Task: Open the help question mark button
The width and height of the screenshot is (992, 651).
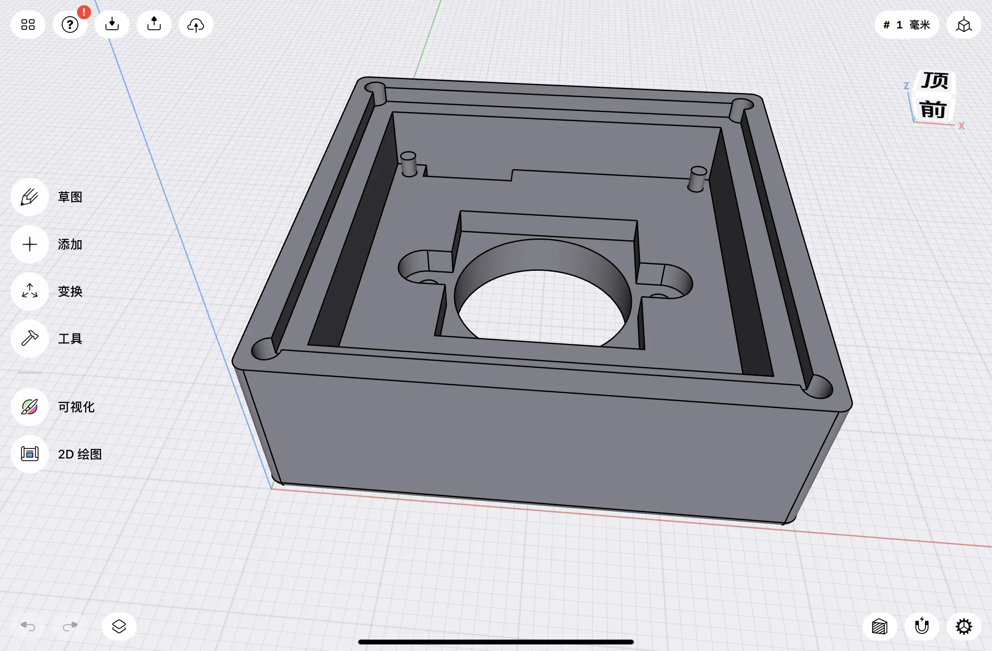Action: point(70,24)
